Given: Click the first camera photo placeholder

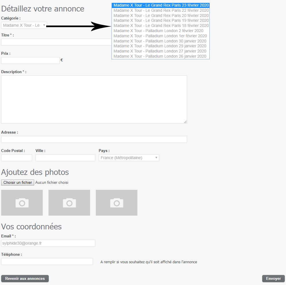Looking at the screenshot, I should [22, 203].
